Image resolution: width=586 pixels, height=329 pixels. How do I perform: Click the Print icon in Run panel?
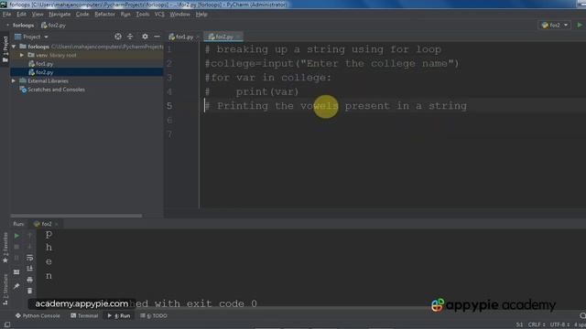pos(30,280)
